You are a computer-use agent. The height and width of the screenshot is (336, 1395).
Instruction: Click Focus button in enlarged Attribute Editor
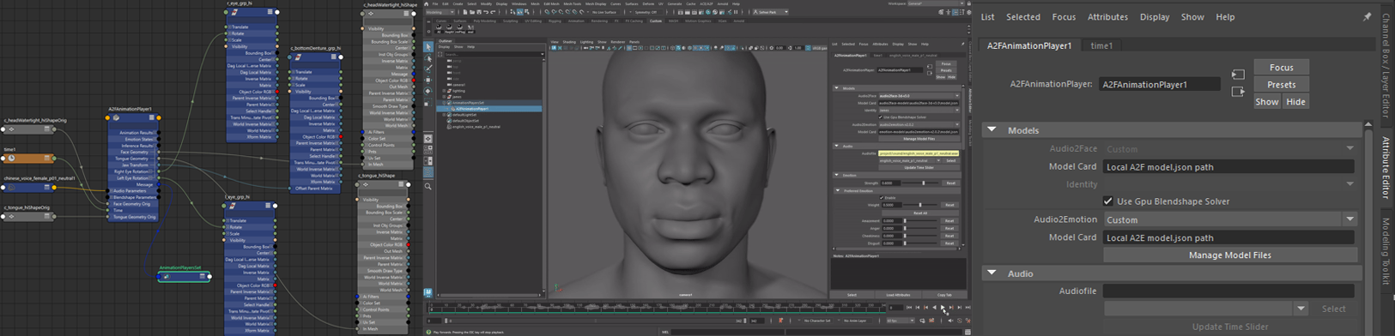[1281, 67]
